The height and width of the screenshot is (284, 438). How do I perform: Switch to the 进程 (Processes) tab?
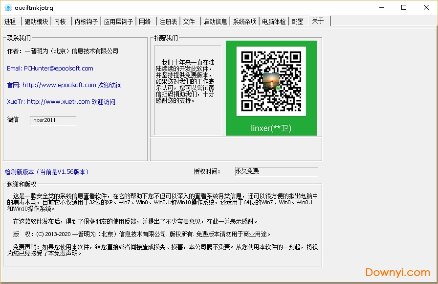coord(11,21)
